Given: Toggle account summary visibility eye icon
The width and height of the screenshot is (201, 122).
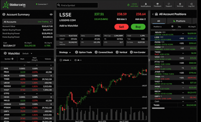Looking at the screenshot, I should [51, 15].
